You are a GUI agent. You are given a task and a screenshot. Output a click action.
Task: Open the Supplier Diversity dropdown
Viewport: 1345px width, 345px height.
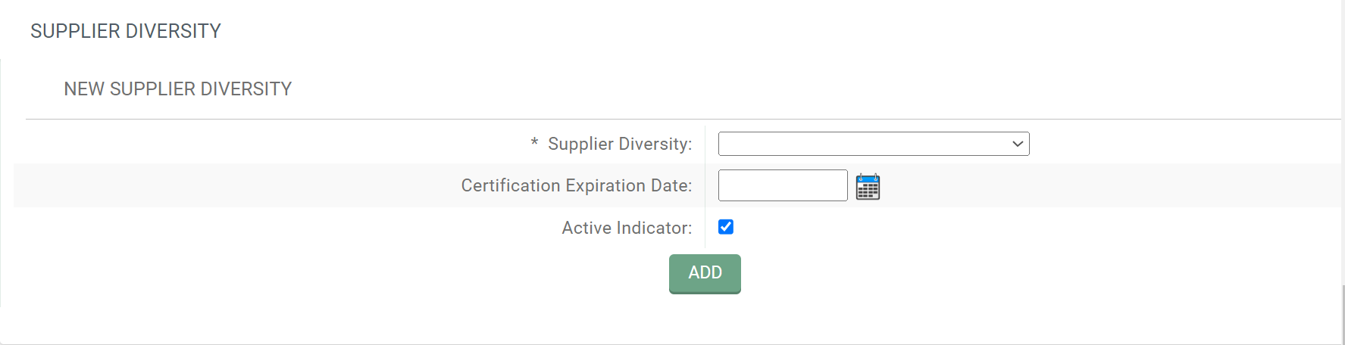click(874, 144)
